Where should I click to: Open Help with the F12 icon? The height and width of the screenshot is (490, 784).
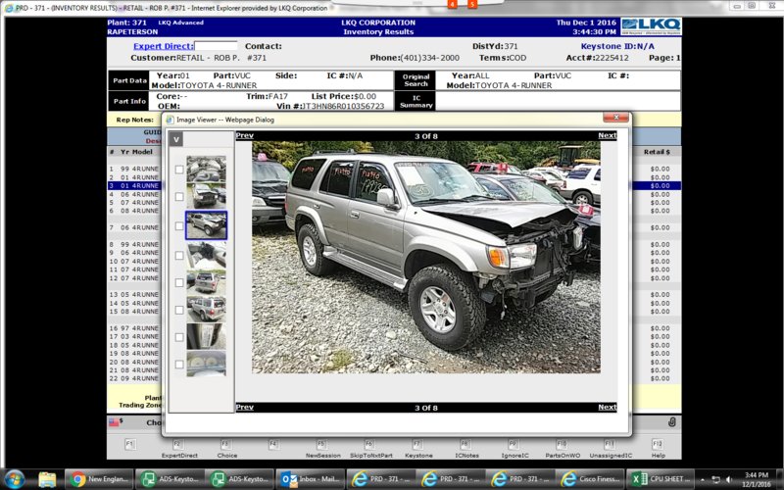tap(658, 444)
